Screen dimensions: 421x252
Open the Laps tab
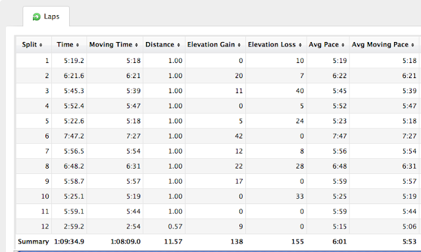[x=46, y=16]
